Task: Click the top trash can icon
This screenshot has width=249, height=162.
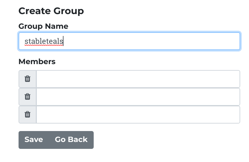Action: tap(28, 79)
